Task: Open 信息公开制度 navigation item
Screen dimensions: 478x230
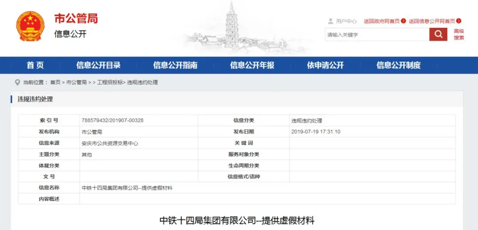Action: click(398, 65)
